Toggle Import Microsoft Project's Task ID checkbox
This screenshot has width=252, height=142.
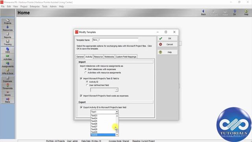tap(81, 78)
